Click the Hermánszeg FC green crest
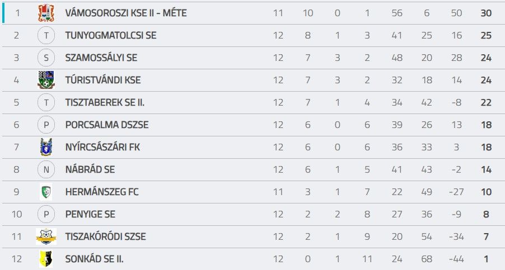The height and width of the screenshot is (270, 505). pos(46,192)
